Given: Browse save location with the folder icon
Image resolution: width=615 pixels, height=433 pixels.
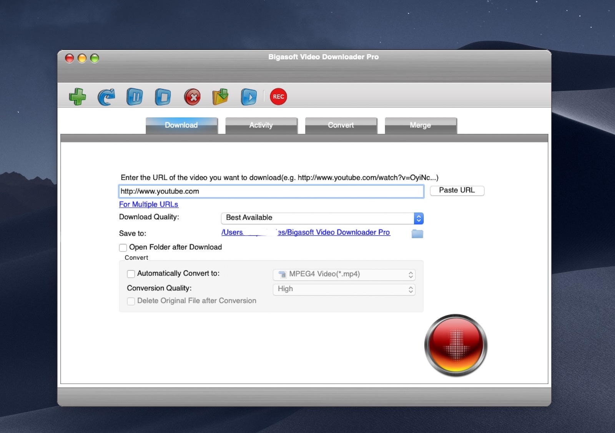Looking at the screenshot, I should 417,233.
